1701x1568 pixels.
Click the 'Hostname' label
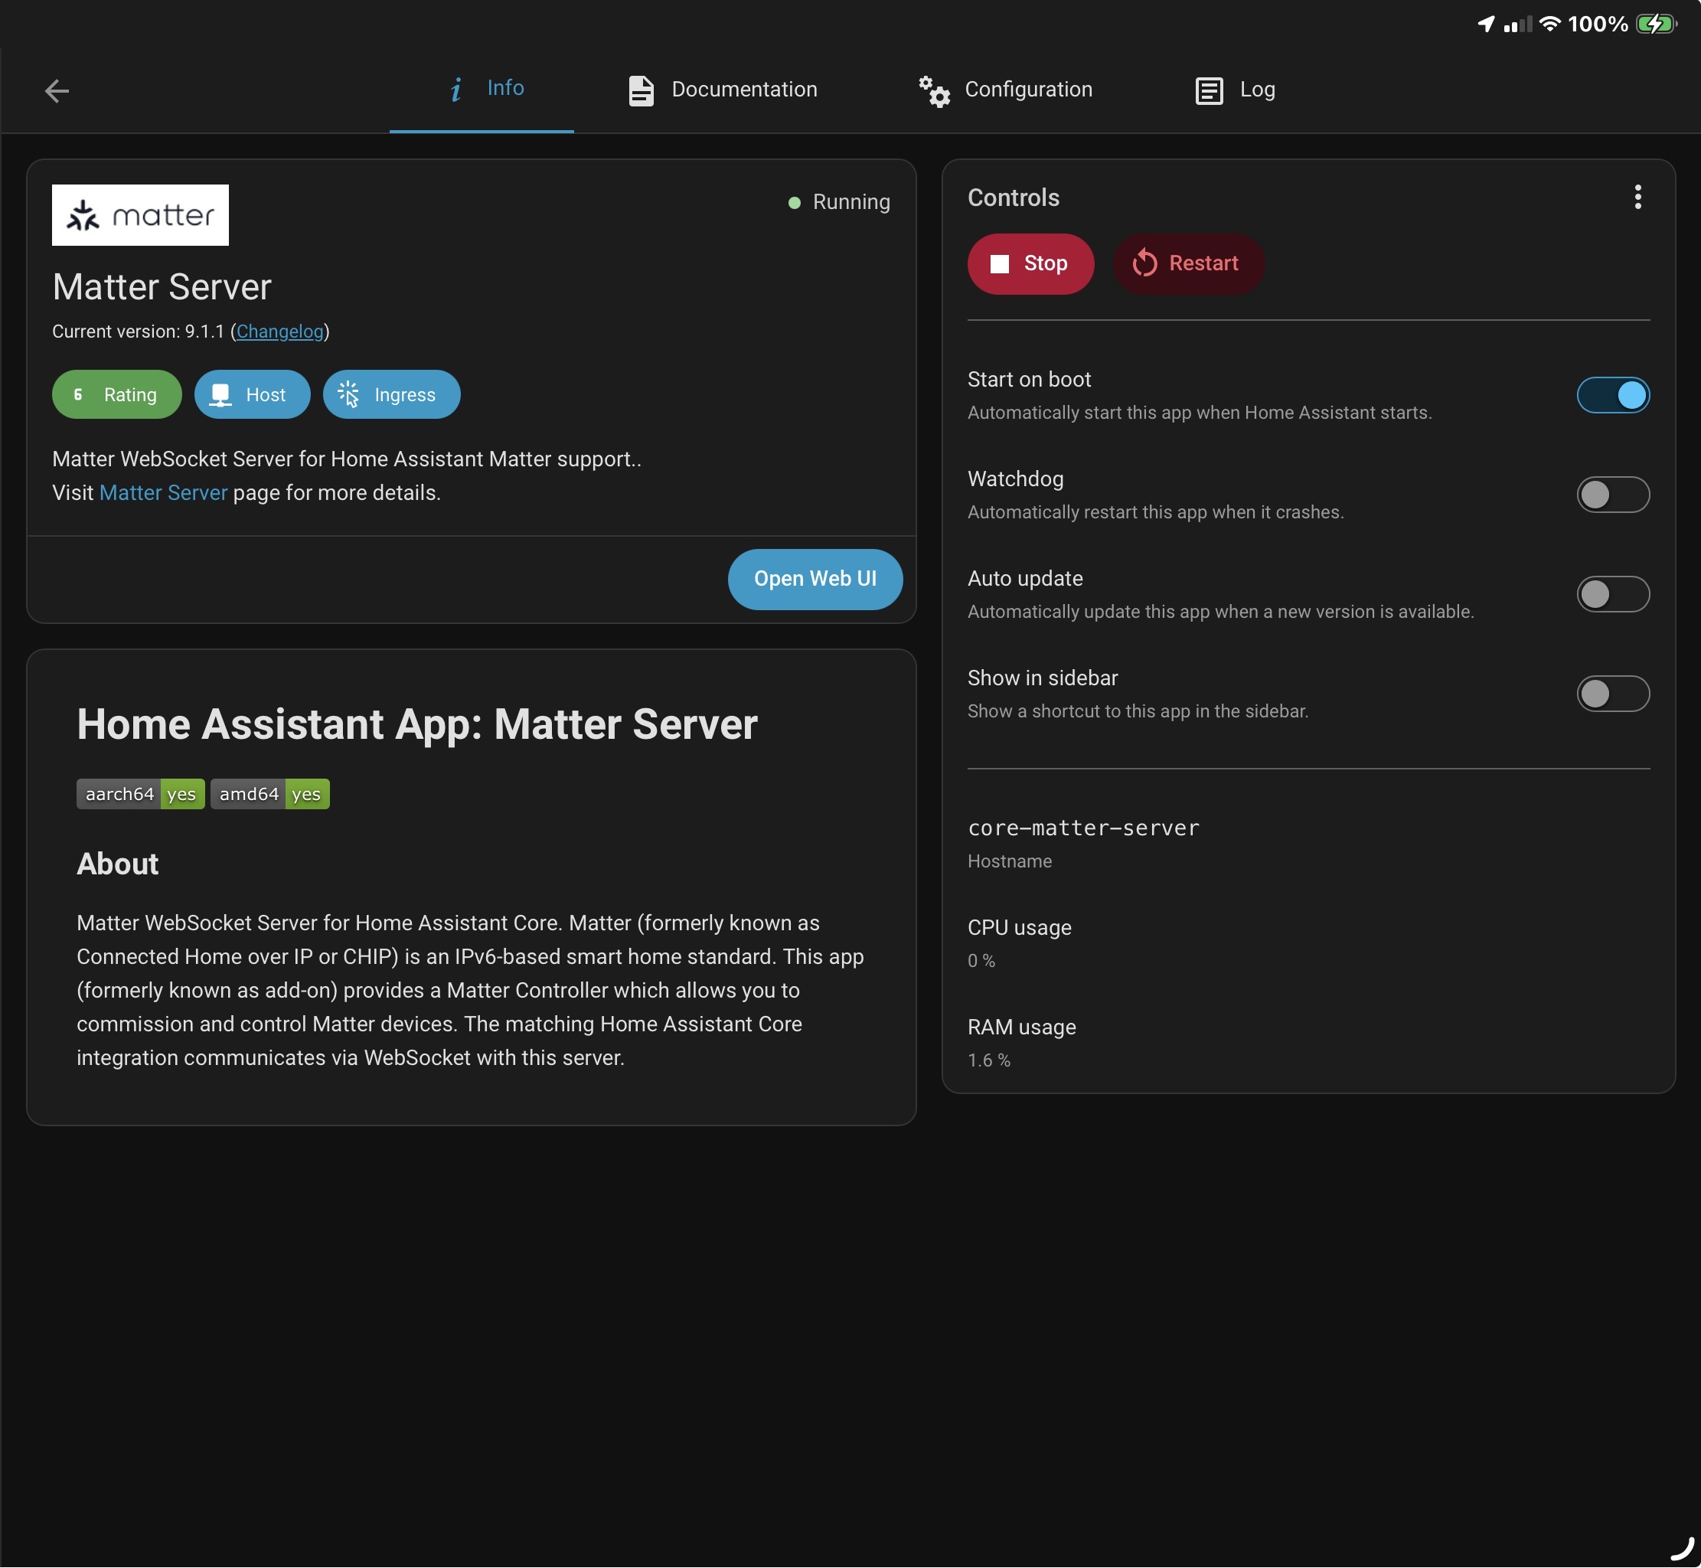click(1010, 861)
